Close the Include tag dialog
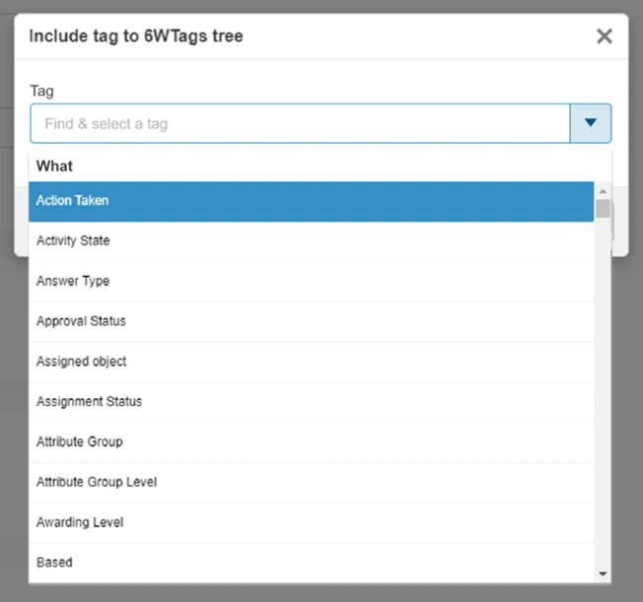 [x=605, y=36]
